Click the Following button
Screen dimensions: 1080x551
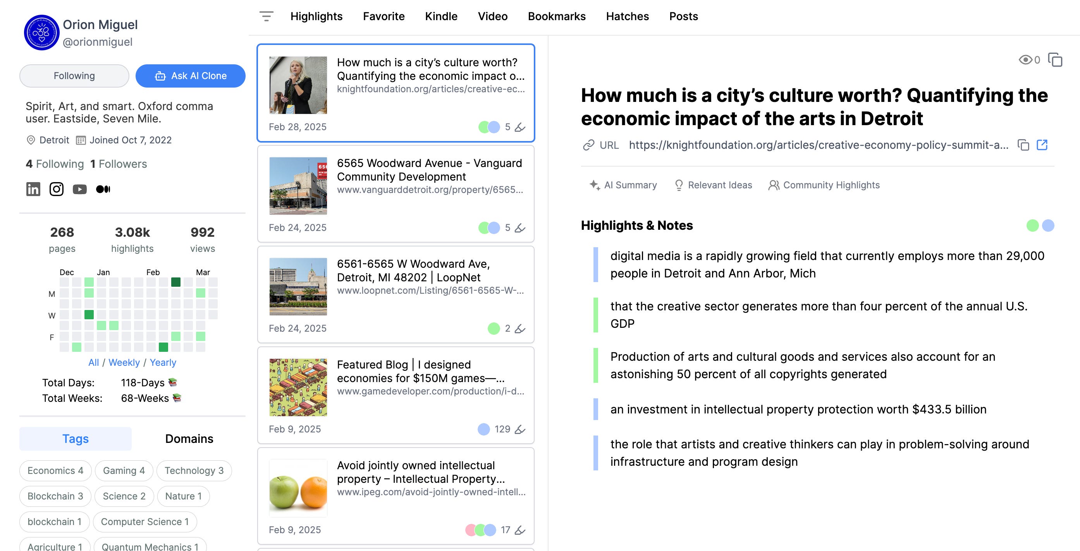pyautogui.click(x=74, y=76)
